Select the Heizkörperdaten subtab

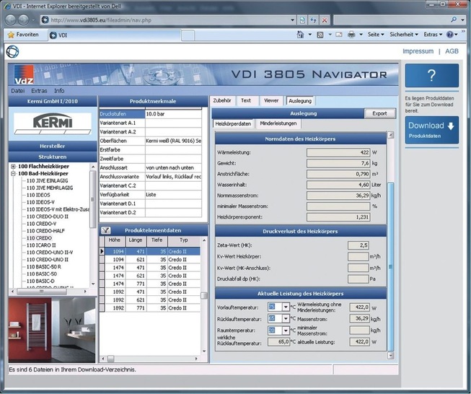click(233, 124)
